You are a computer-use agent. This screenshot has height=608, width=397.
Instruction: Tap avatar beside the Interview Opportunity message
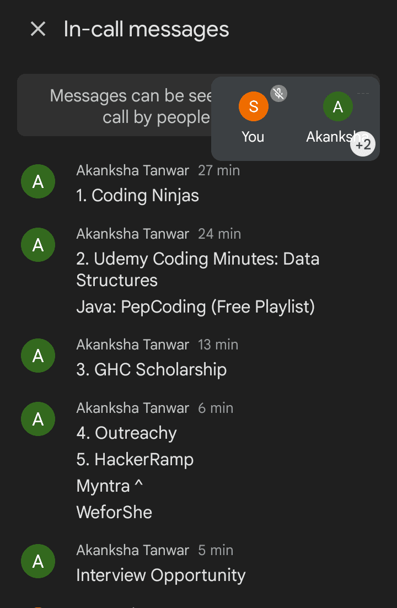pyautogui.click(x=38, y=562)
